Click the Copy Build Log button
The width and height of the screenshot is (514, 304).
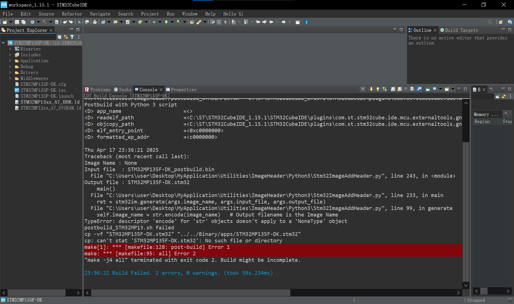(x=393, y=89)
